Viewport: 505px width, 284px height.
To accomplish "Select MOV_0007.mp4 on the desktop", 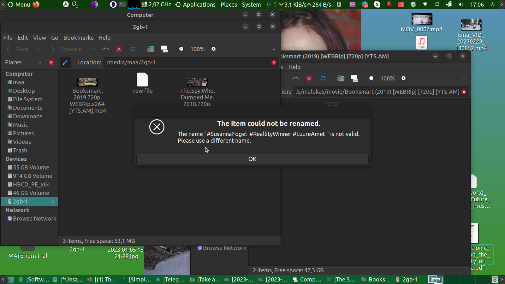I will (x=422, y=22).
